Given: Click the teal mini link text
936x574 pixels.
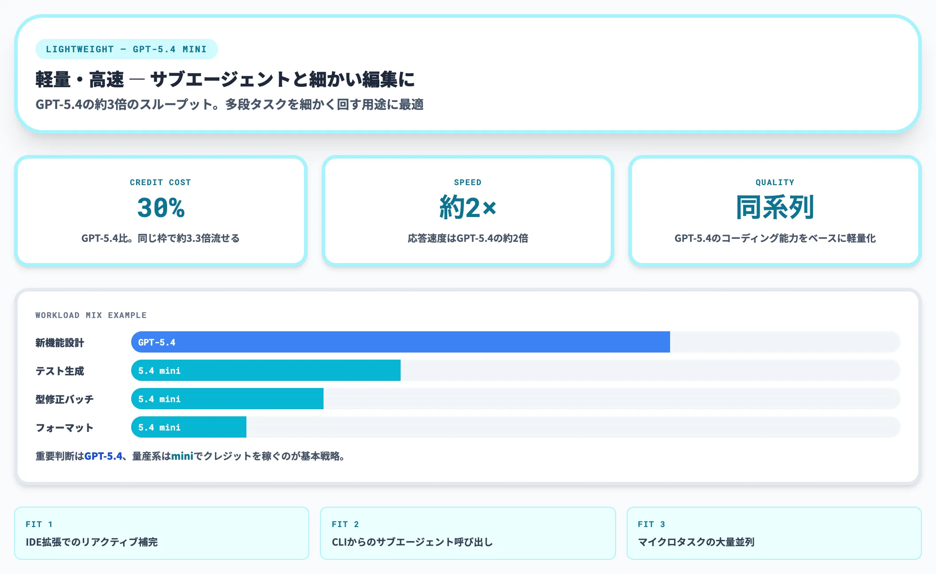Looking at the screenshot, I should [x=182, y=456].
